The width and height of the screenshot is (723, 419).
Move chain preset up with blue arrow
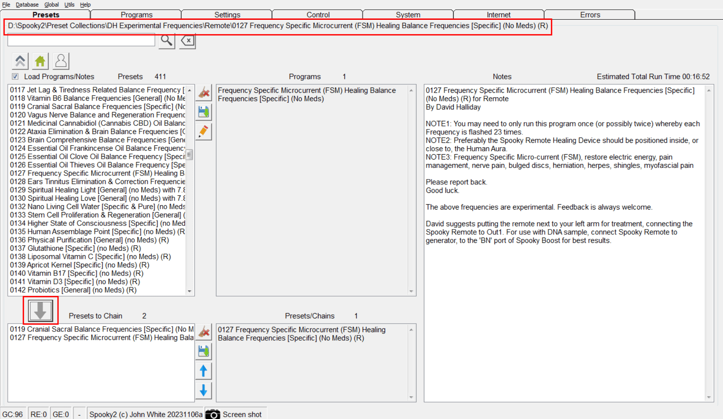203,371
